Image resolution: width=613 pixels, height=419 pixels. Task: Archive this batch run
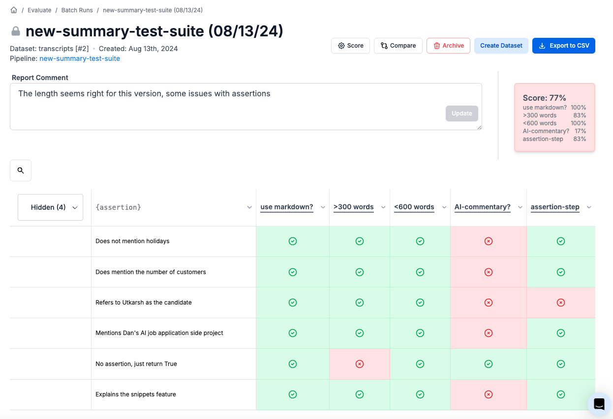pos(448,46)
